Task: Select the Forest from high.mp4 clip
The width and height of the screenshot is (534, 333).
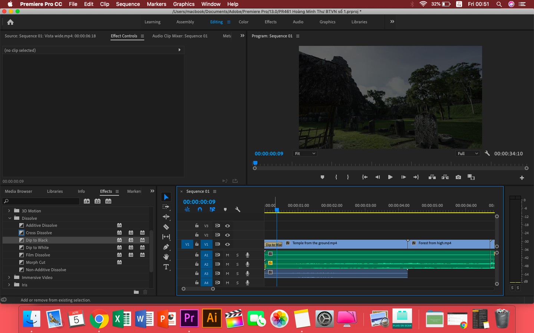Action: (449, 243)
